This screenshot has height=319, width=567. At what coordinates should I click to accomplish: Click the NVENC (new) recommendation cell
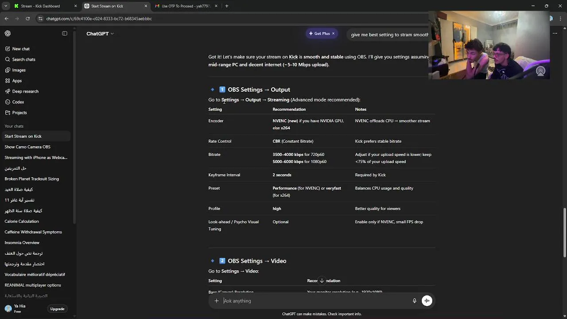[x=308, y=124]
